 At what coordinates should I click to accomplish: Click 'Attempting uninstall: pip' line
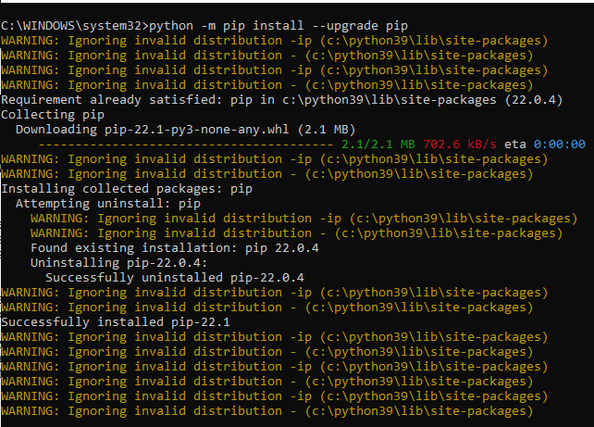coord(108,204)
